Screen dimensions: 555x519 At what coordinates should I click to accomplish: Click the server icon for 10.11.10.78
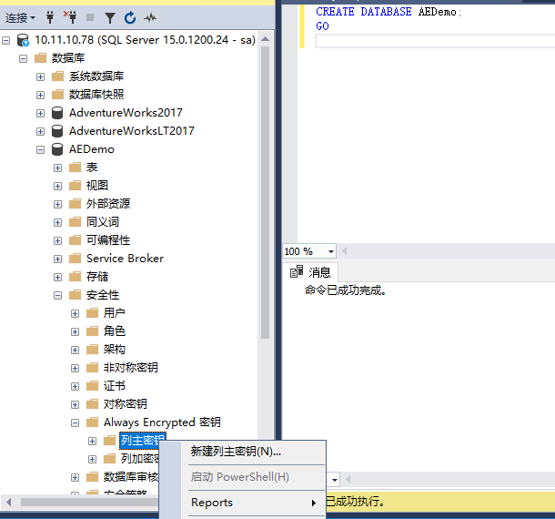pos(23,40)
